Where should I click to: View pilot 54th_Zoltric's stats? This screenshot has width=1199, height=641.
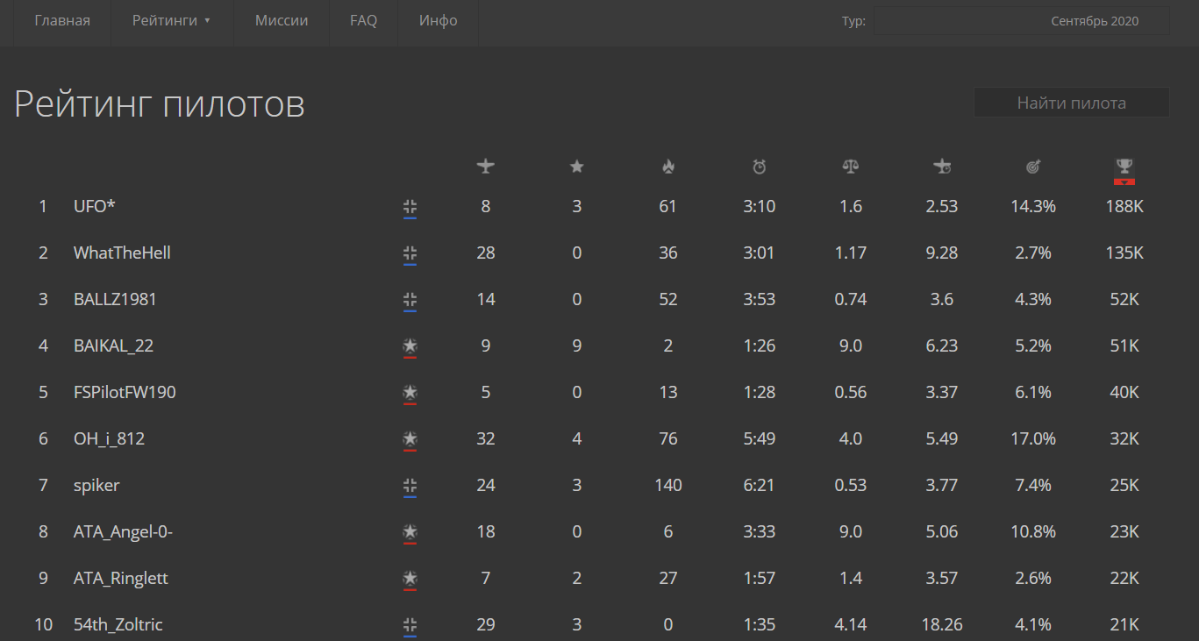pos(118,624)
